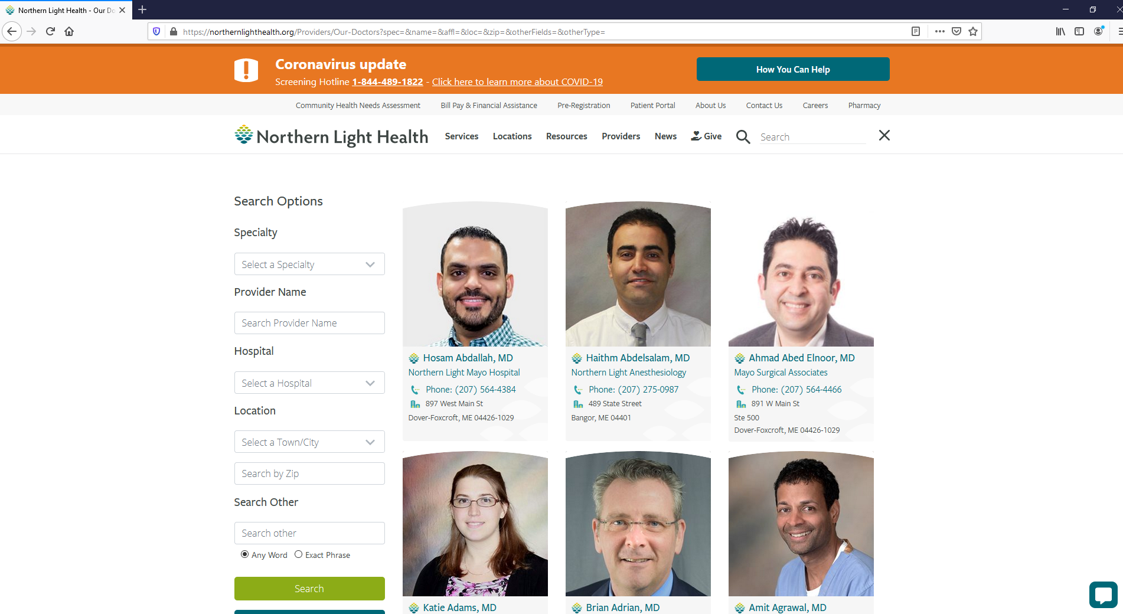1123x614 pixels.
Task: Click the Northern Light Health logo
Action: pyautogui.click(x=331, y=136)
